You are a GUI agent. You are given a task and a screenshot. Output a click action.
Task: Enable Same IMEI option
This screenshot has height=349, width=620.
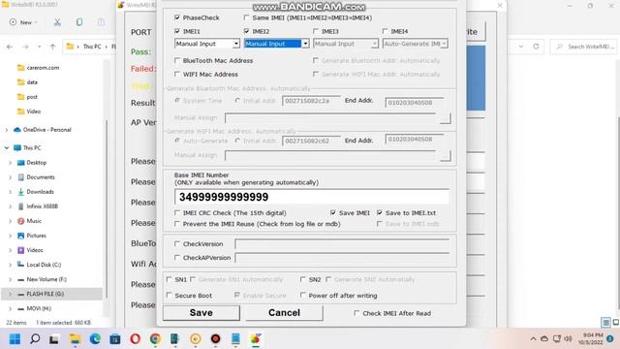coord(246,17)
